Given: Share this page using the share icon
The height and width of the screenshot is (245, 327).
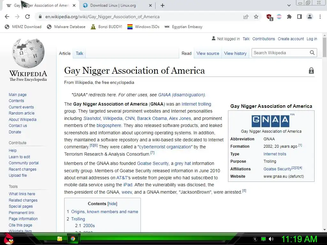Looking at the screenshot, I should tap(246, 17).
